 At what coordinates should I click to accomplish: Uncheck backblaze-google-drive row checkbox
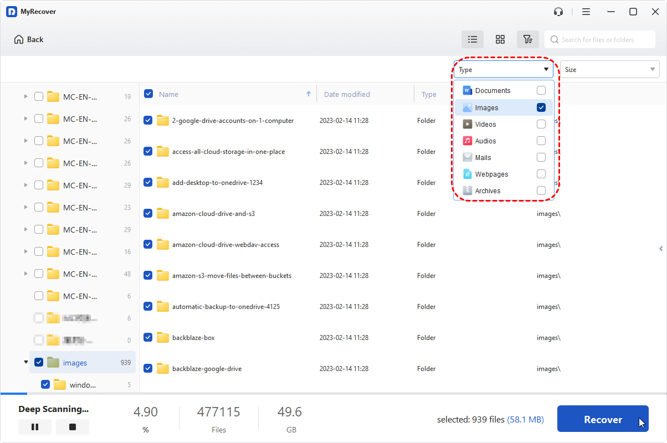click(148, 368)
